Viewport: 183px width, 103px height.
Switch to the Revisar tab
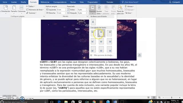click(x=73, y=2)
